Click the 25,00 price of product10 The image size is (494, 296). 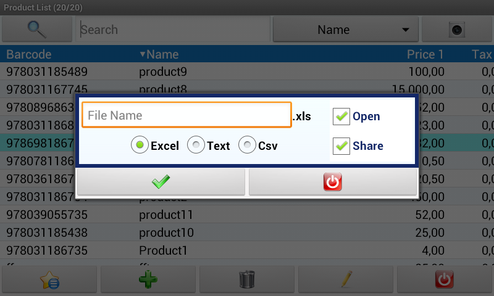430,232
